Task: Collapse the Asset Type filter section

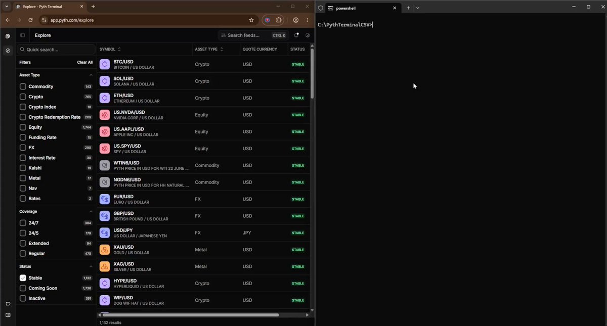Action: point(91,75)
